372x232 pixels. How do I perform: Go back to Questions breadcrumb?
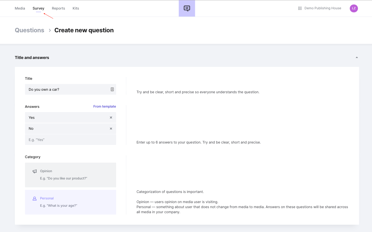coord(30,30)
